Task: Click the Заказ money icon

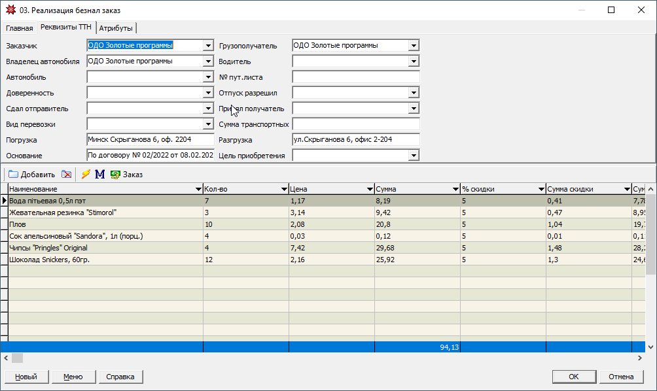Action: 115,175
